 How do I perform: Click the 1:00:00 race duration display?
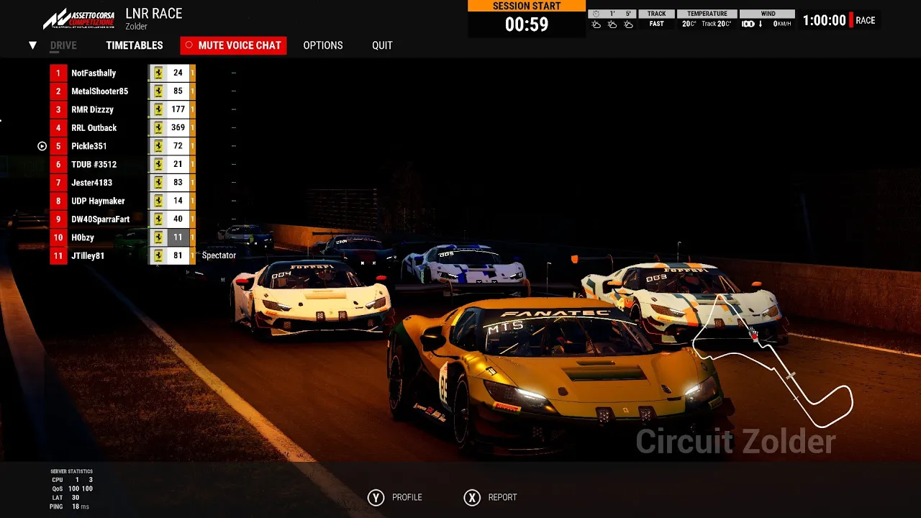[x=825, y=21]
